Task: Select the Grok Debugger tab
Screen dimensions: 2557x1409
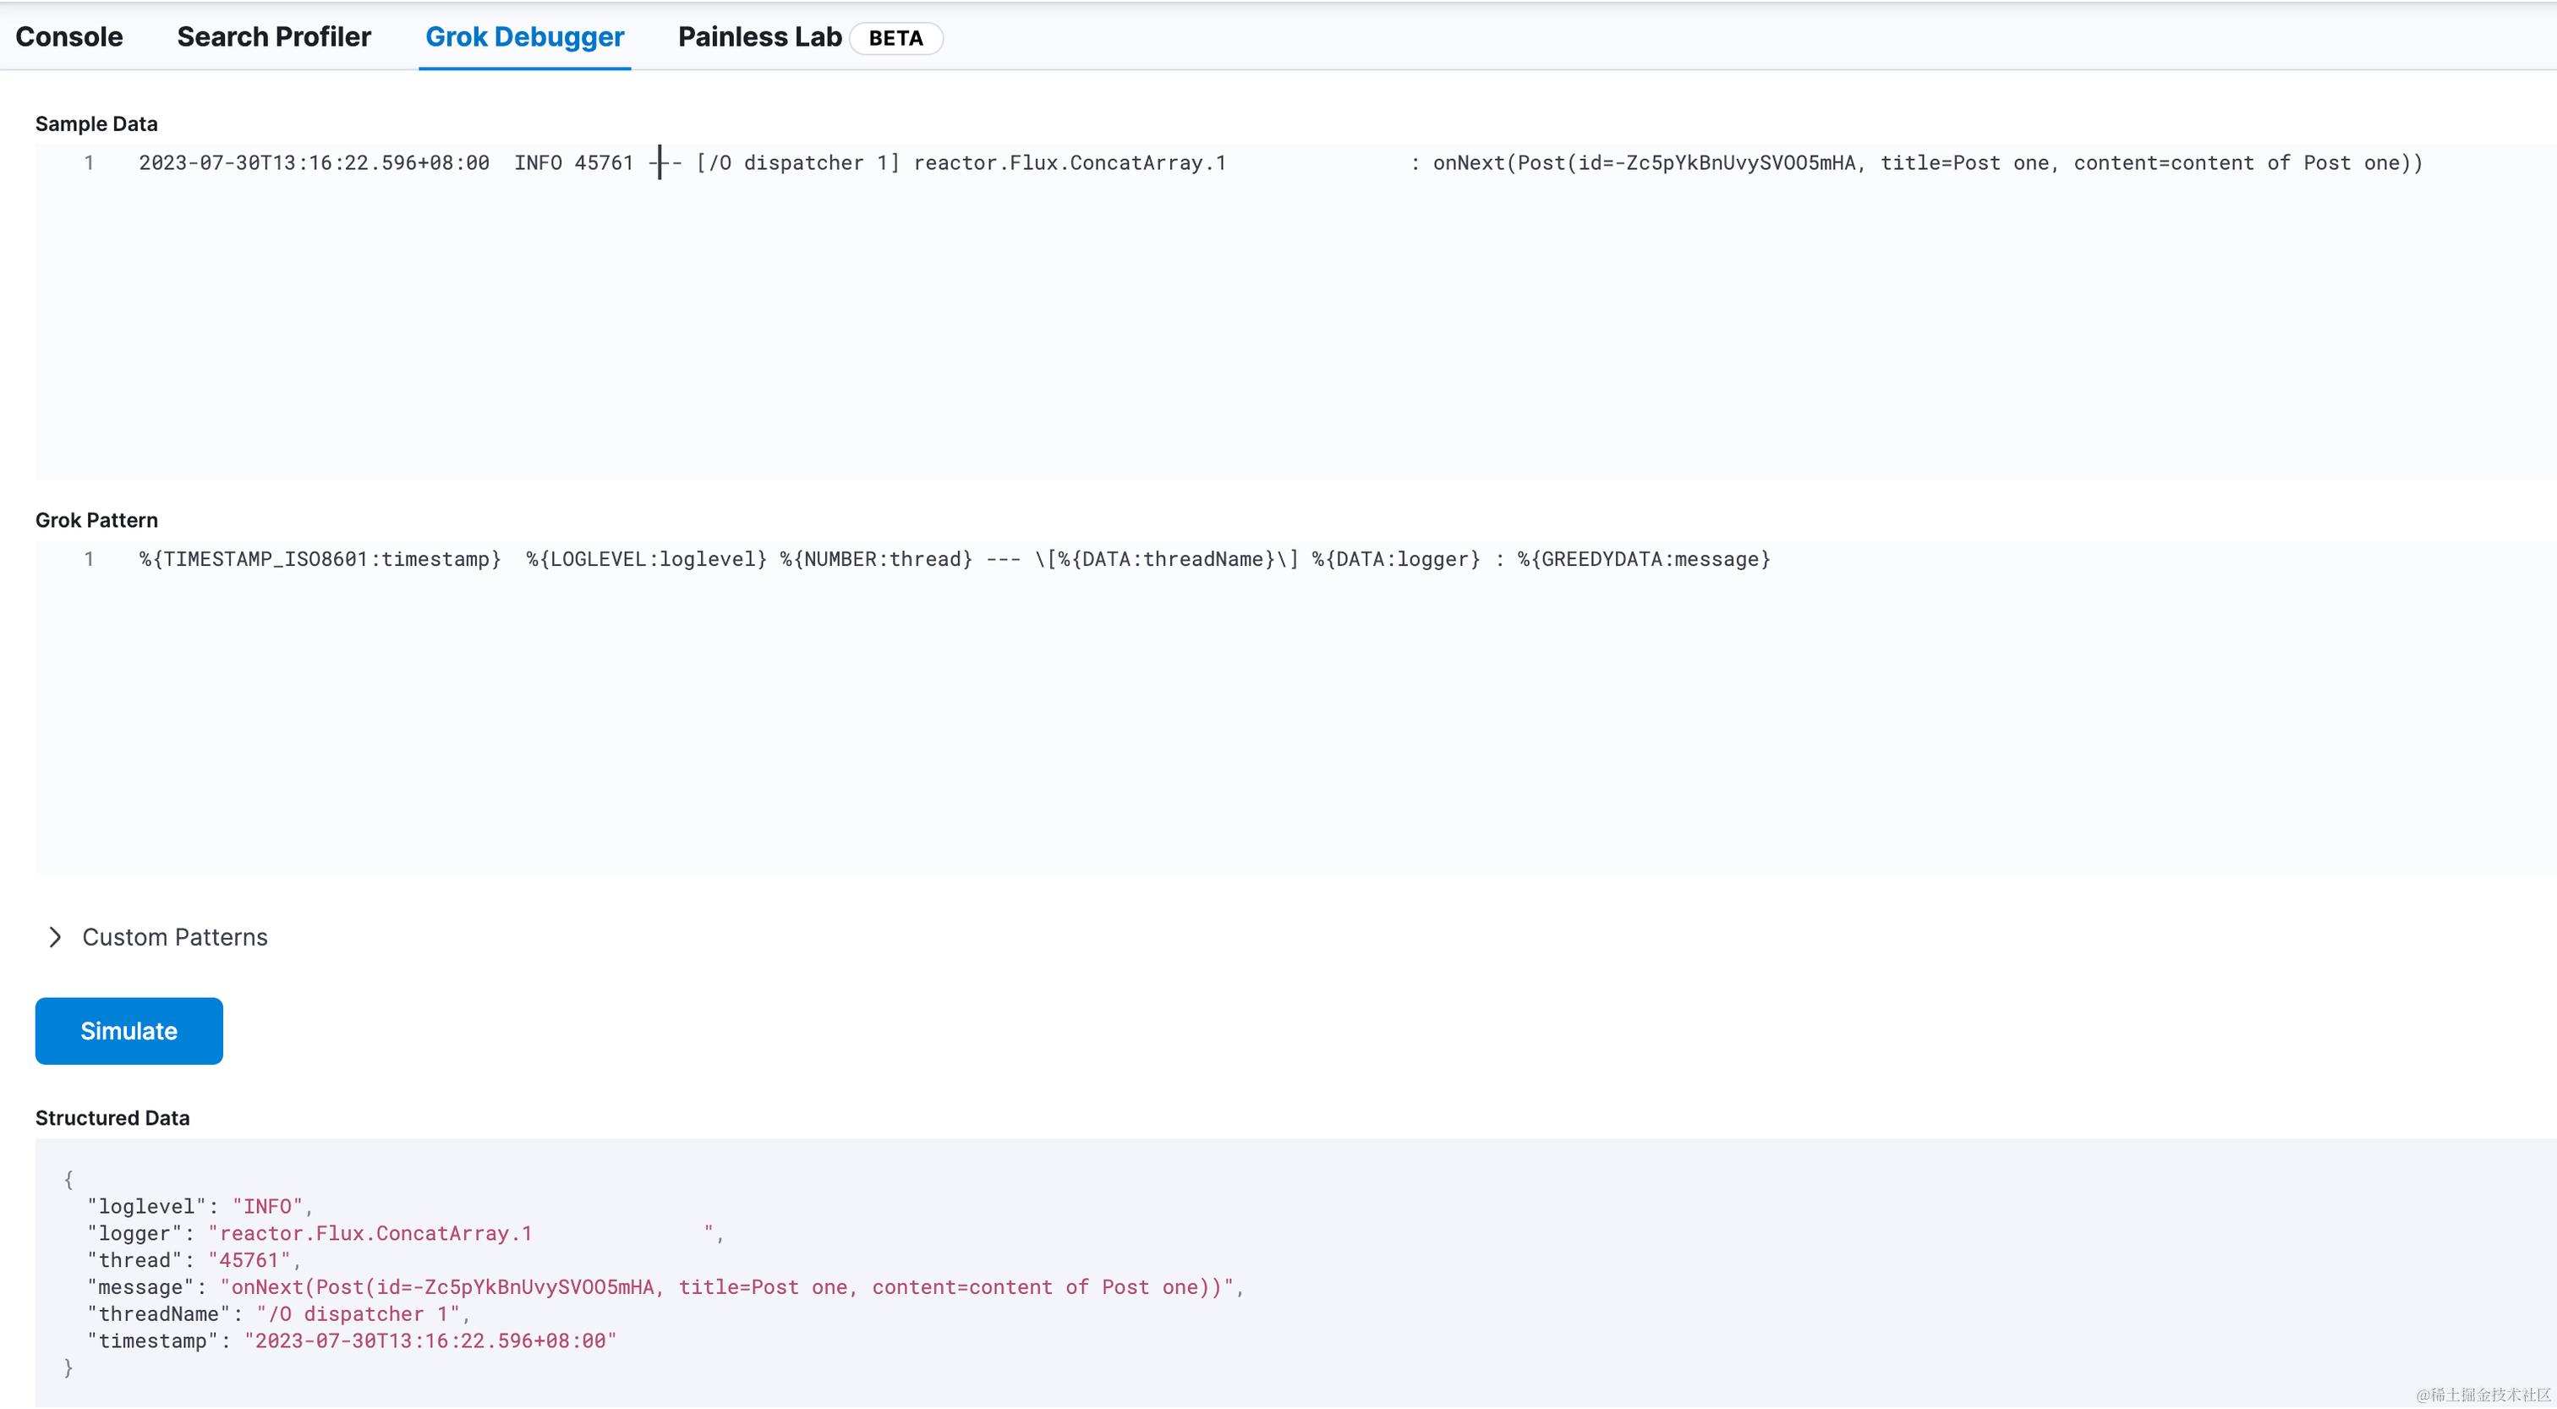Action: [524, 38]
